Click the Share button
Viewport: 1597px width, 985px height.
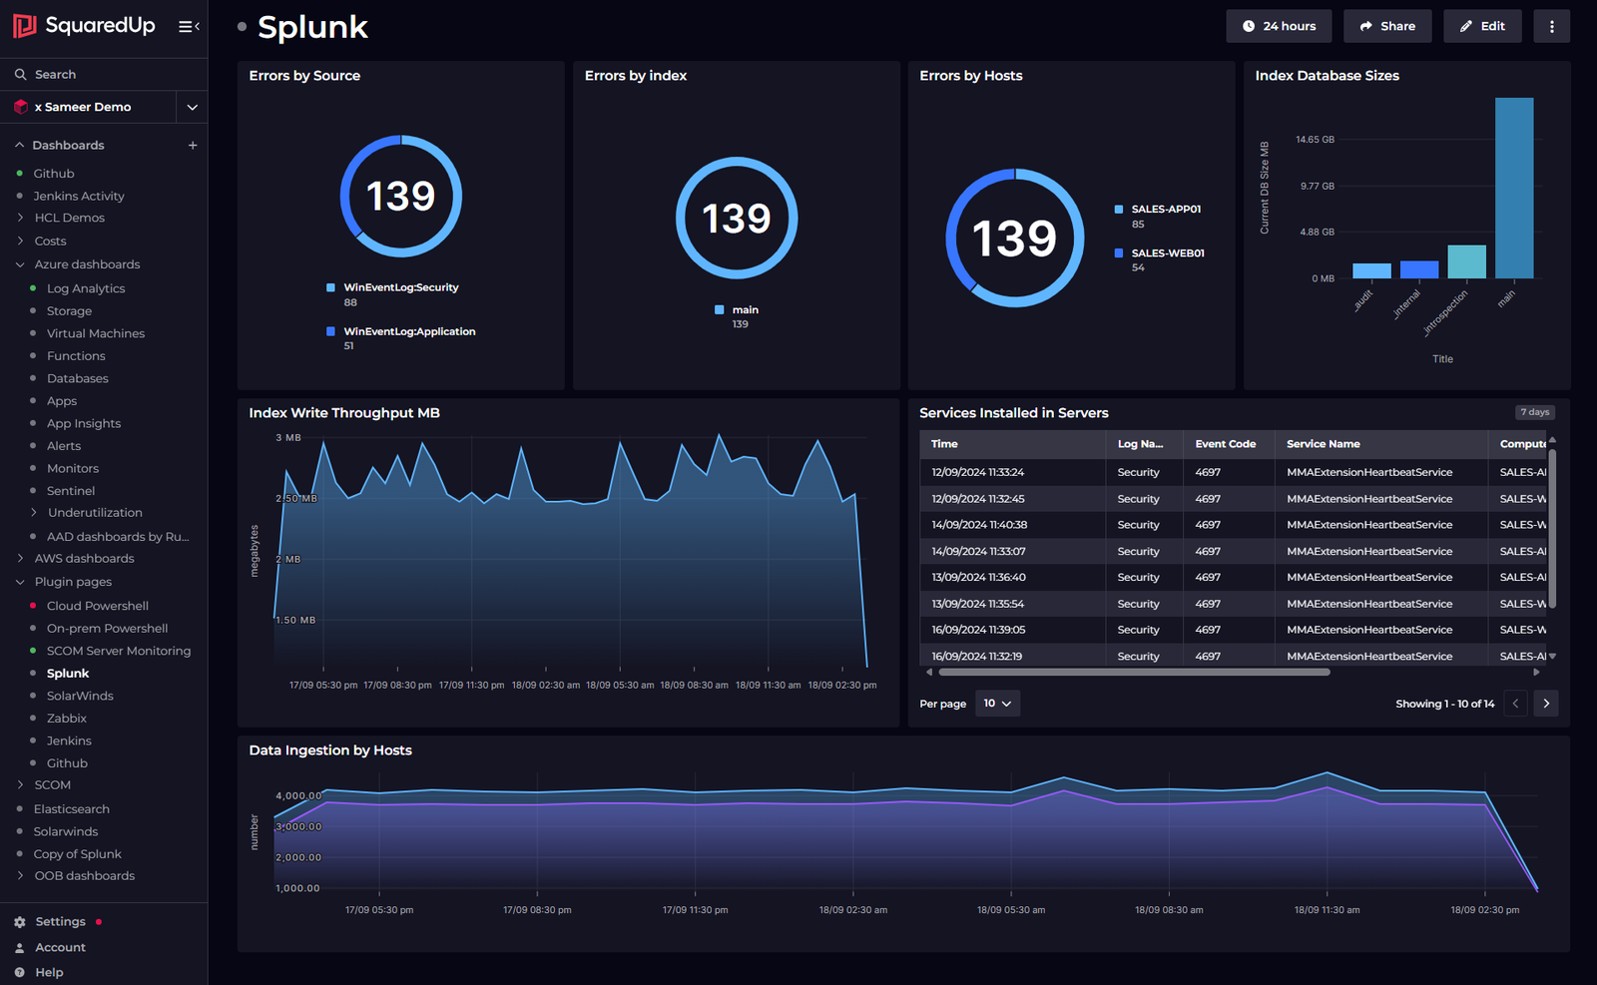pos(1387,26)
